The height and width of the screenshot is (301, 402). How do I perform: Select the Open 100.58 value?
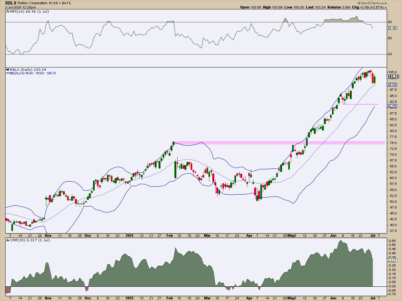click(x=251, y=7)
